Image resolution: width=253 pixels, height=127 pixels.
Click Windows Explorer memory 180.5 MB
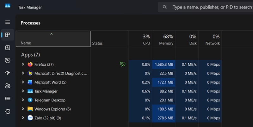pos(165,109)
